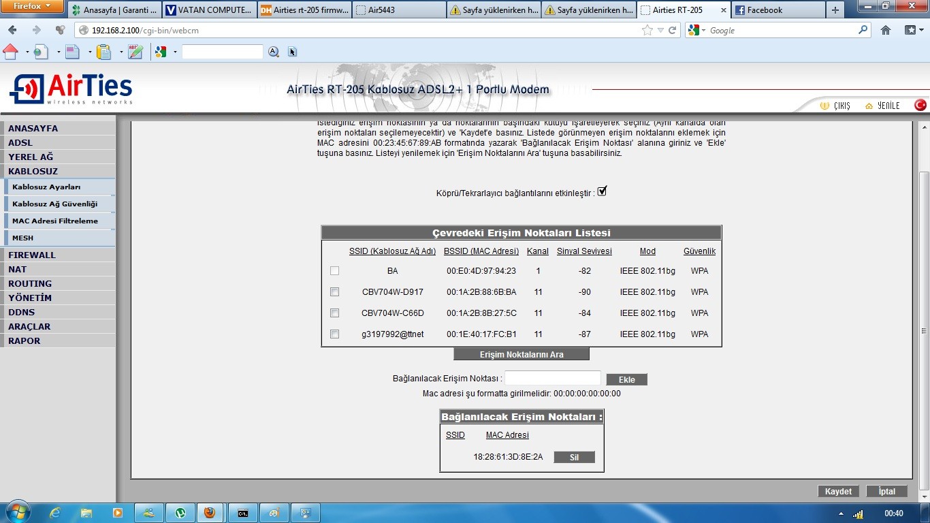
Task: Click the Firefox home icon
Action: click(x=886, y=30)
